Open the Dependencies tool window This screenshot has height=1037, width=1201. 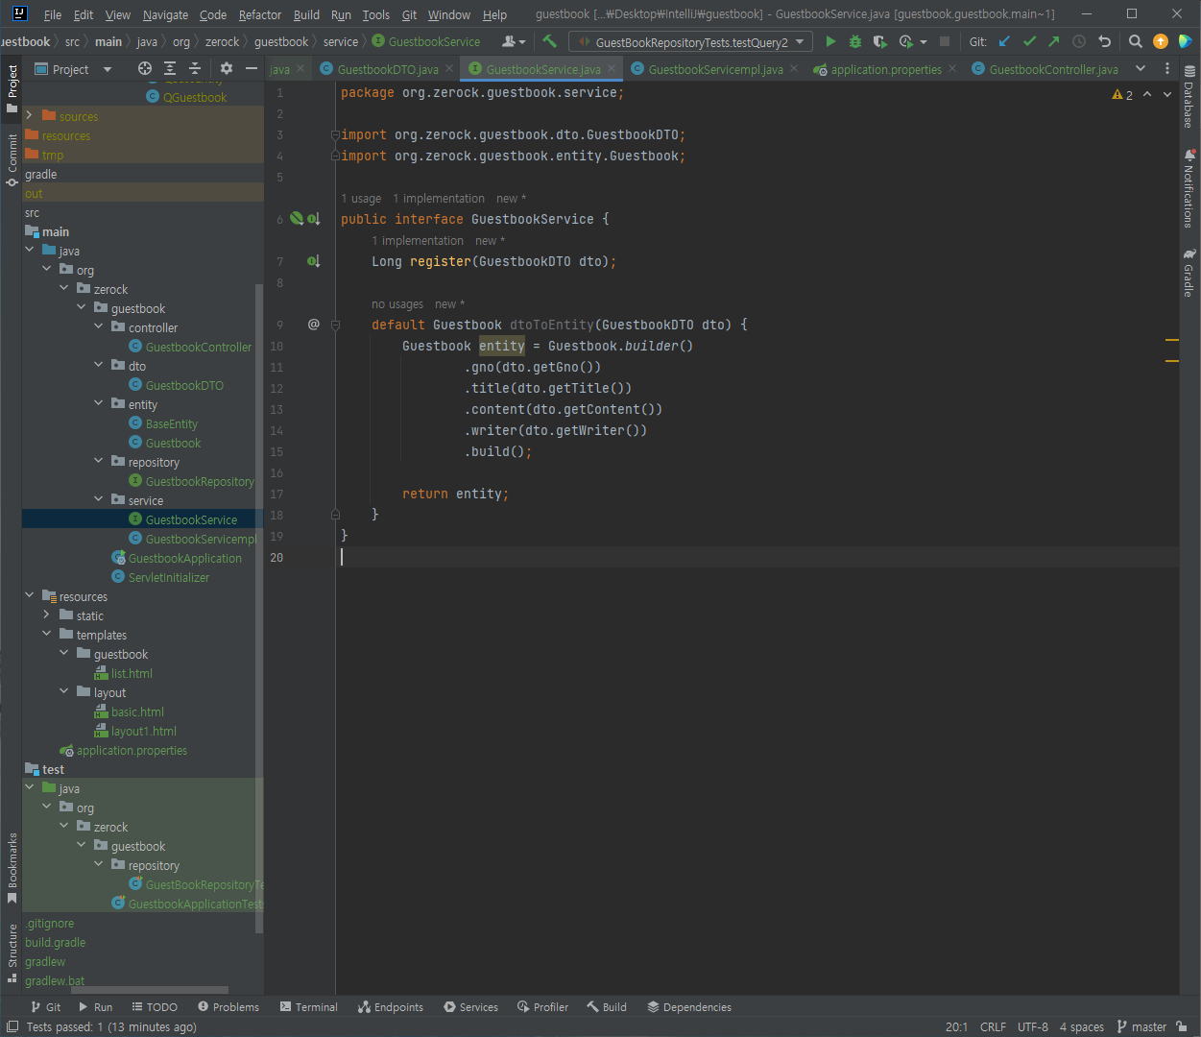(689, 1006)
